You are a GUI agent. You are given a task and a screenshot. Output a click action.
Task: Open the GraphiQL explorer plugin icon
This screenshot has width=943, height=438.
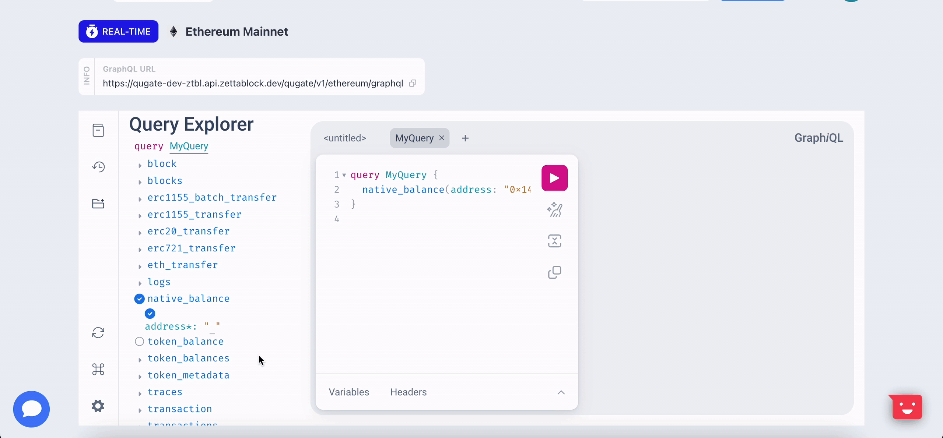[x=98, y=204]
